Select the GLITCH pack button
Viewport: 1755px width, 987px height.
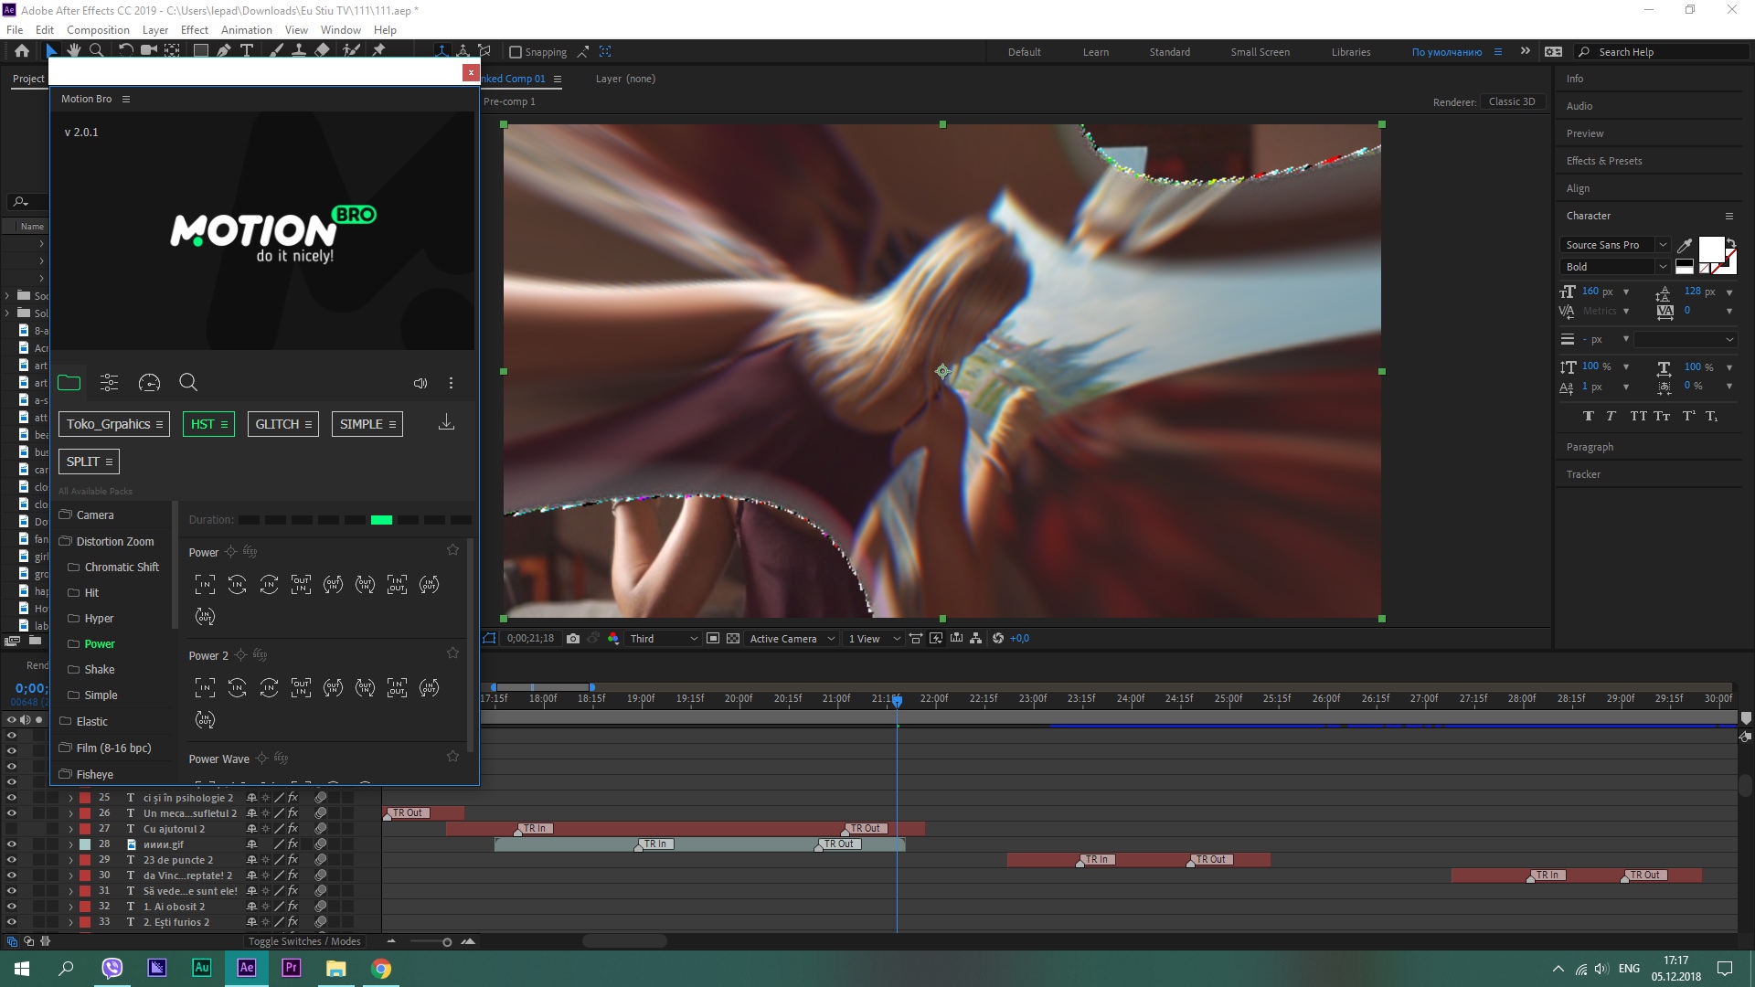tap(282, 424)
